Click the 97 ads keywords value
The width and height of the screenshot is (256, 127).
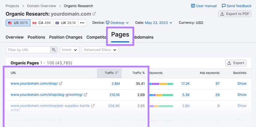click(217, 84)
